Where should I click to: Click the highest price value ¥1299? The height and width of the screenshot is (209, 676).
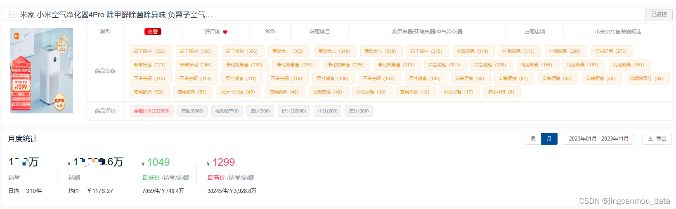point(221,162)
